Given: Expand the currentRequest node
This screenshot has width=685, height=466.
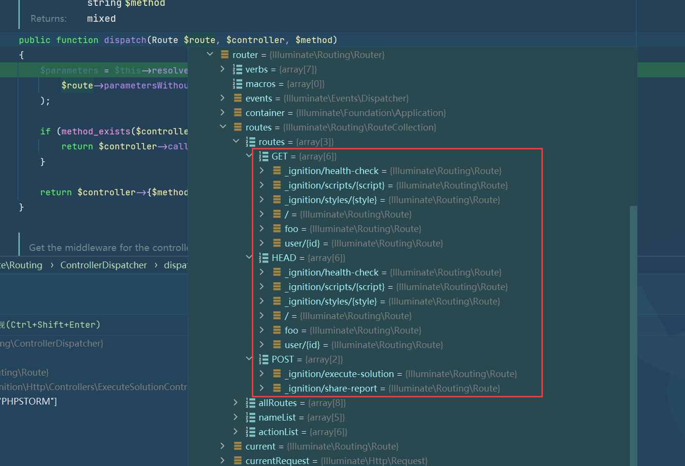Looking at the screenshot, I should (x=222, y=461).
